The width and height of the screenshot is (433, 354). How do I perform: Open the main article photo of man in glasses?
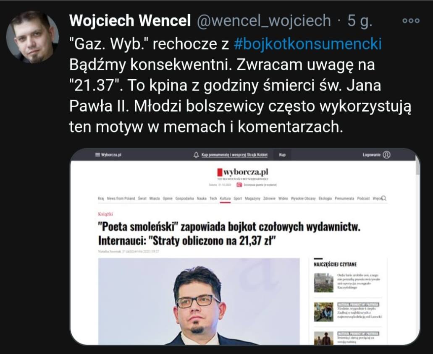tap(199, 301)
